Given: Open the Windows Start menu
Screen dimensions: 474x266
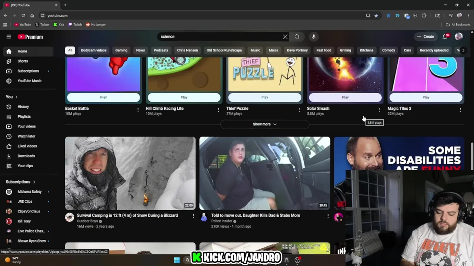Looking at the screenshot, I should pos(177,260).
